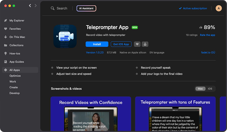Install the Teleprompter App
227x132 pixels.
click(97, 44)
